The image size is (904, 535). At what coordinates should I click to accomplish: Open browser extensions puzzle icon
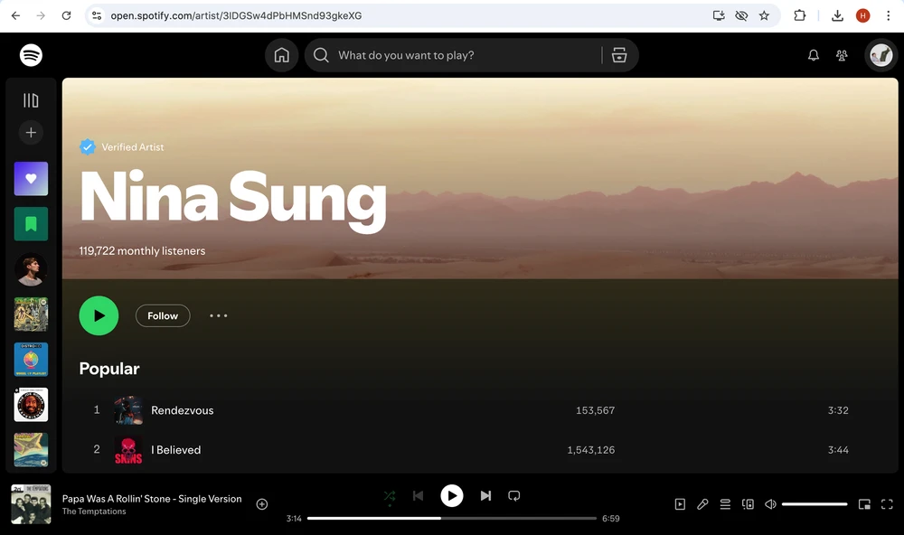tap(799, 15)
